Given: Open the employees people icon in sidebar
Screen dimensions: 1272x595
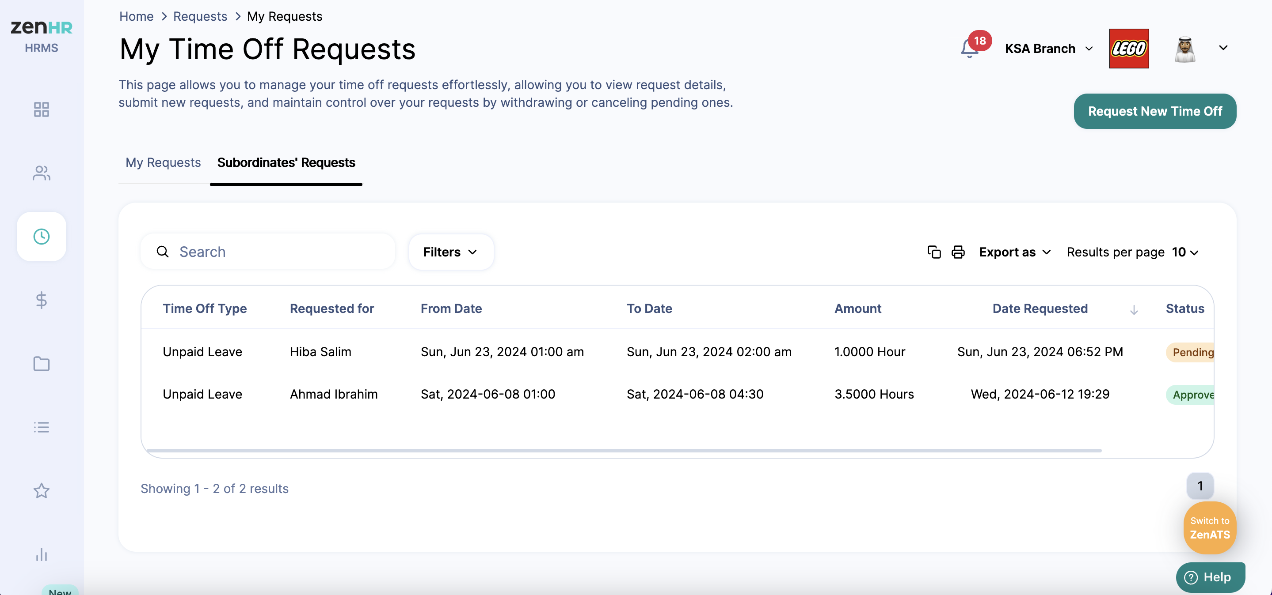Looking at the screenshot, I should point(42,173).
